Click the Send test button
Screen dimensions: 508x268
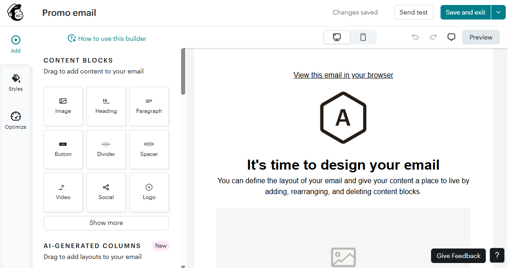[413, 12]
